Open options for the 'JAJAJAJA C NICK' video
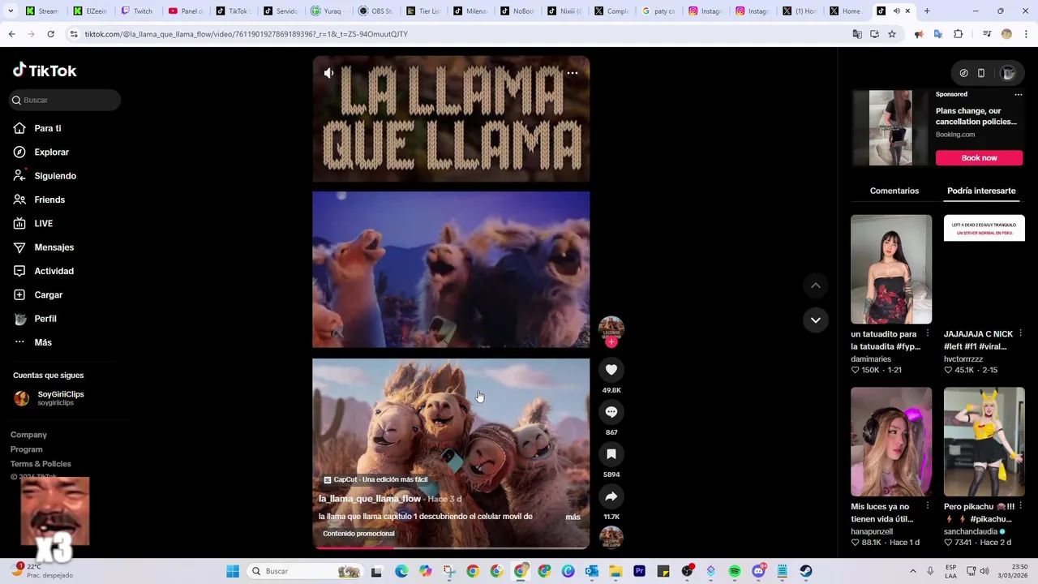This screenshot has width=1038, height=584. (1020, 333)
